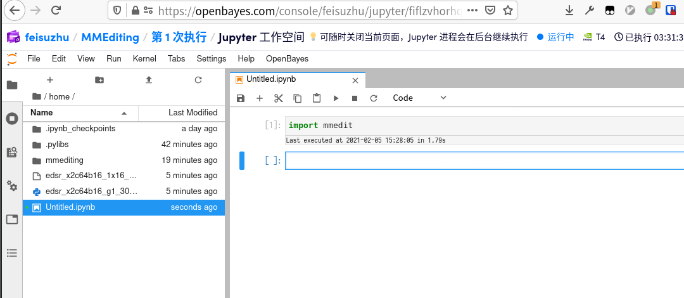This screenshot has width=684, height=298.
Task: Interrupt the kernel with stop icon
Action: (355, 98)
